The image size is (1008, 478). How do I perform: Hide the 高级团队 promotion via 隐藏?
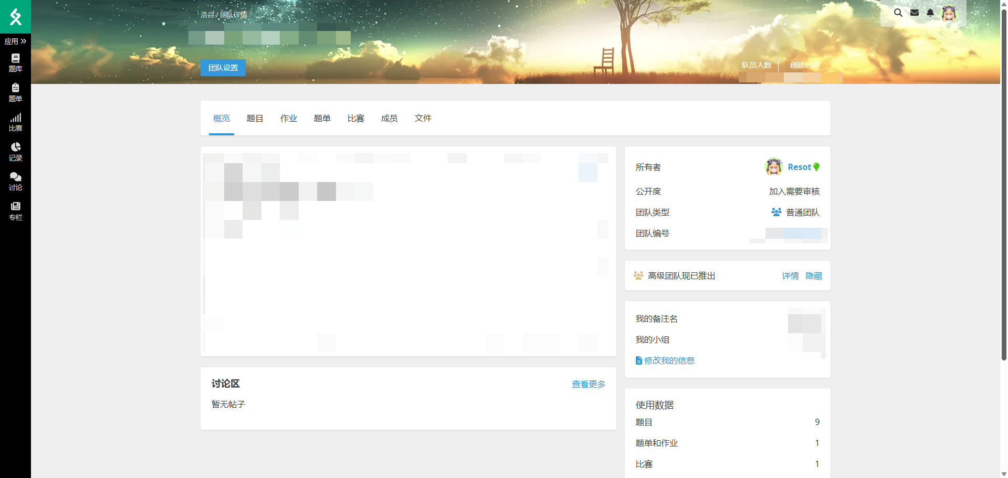[x=814, y=275]
